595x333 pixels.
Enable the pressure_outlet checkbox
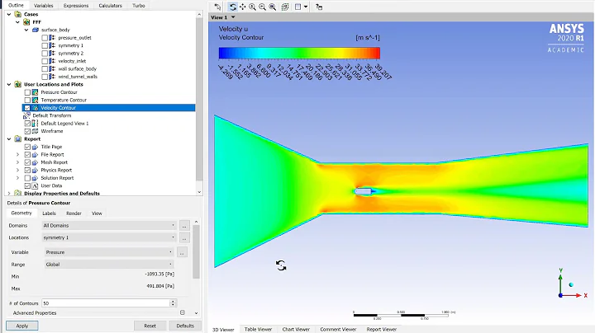tap(45, 38)
